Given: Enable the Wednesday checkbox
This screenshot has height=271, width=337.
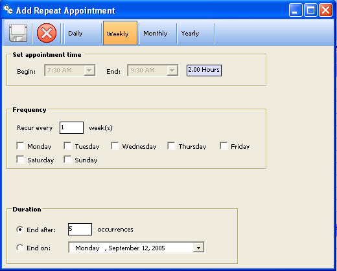Looking at the screenshot, I should 115,146.
